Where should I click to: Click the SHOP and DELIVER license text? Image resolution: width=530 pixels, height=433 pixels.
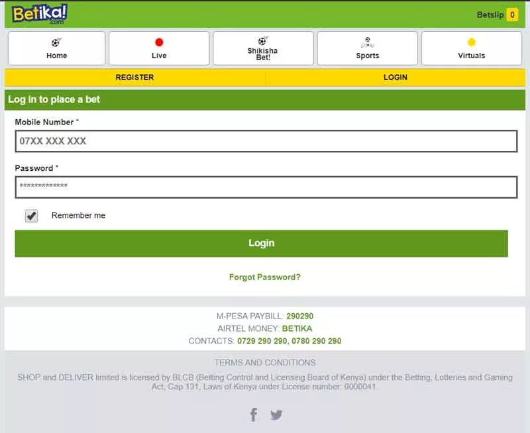pos(264,382)
